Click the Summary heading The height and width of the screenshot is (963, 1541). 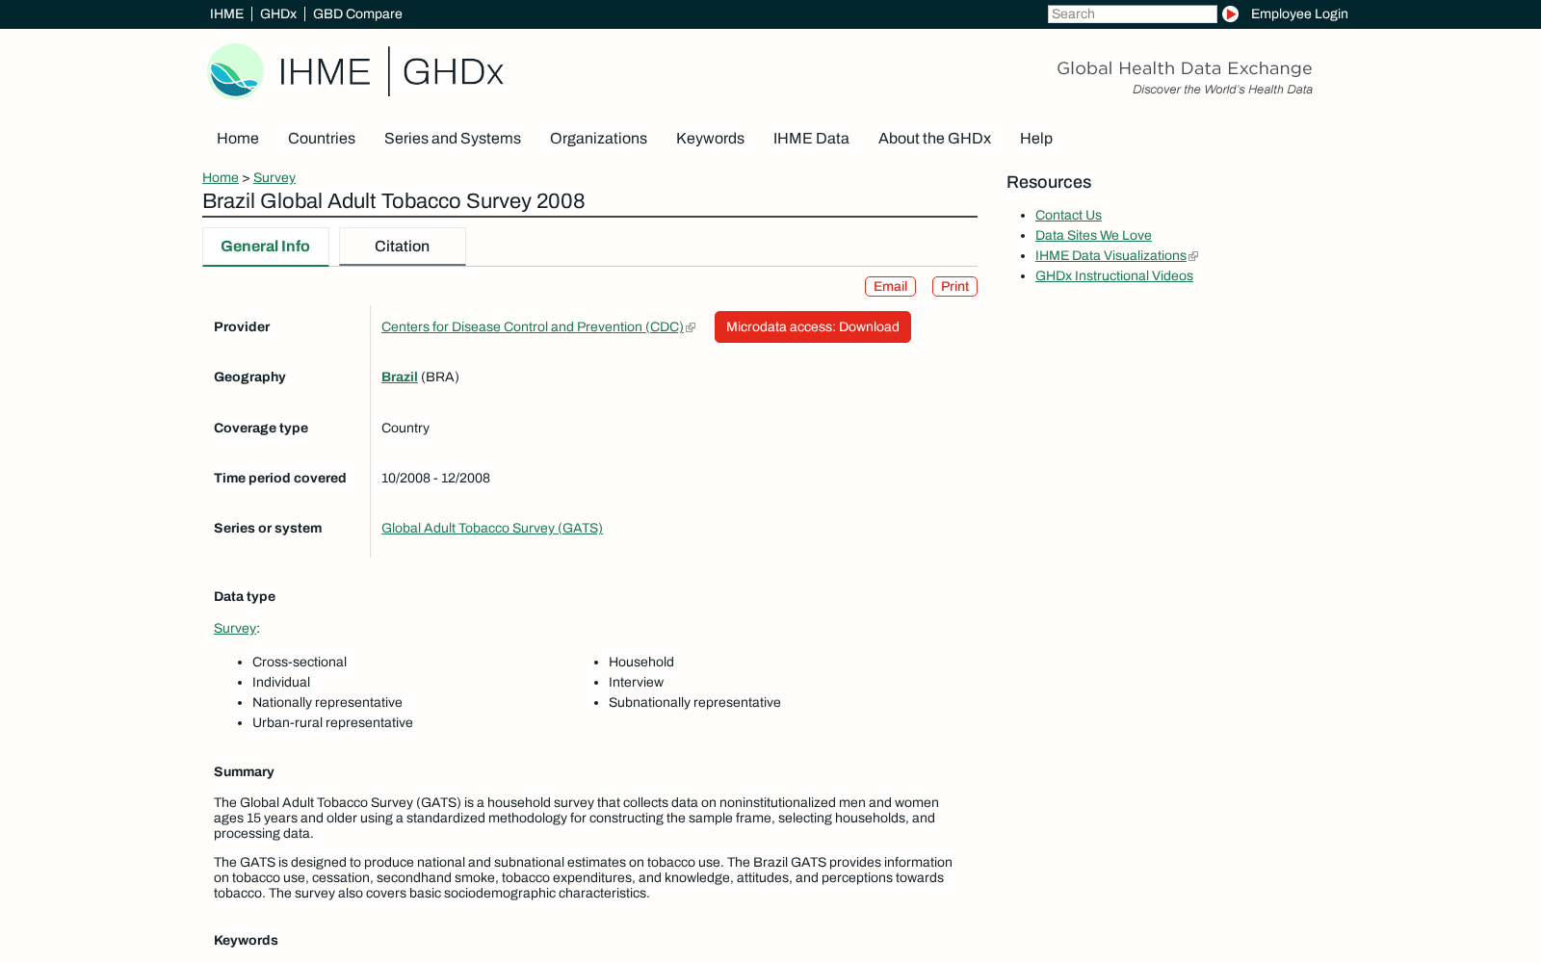pyautogui.click(x=244, y=772)
